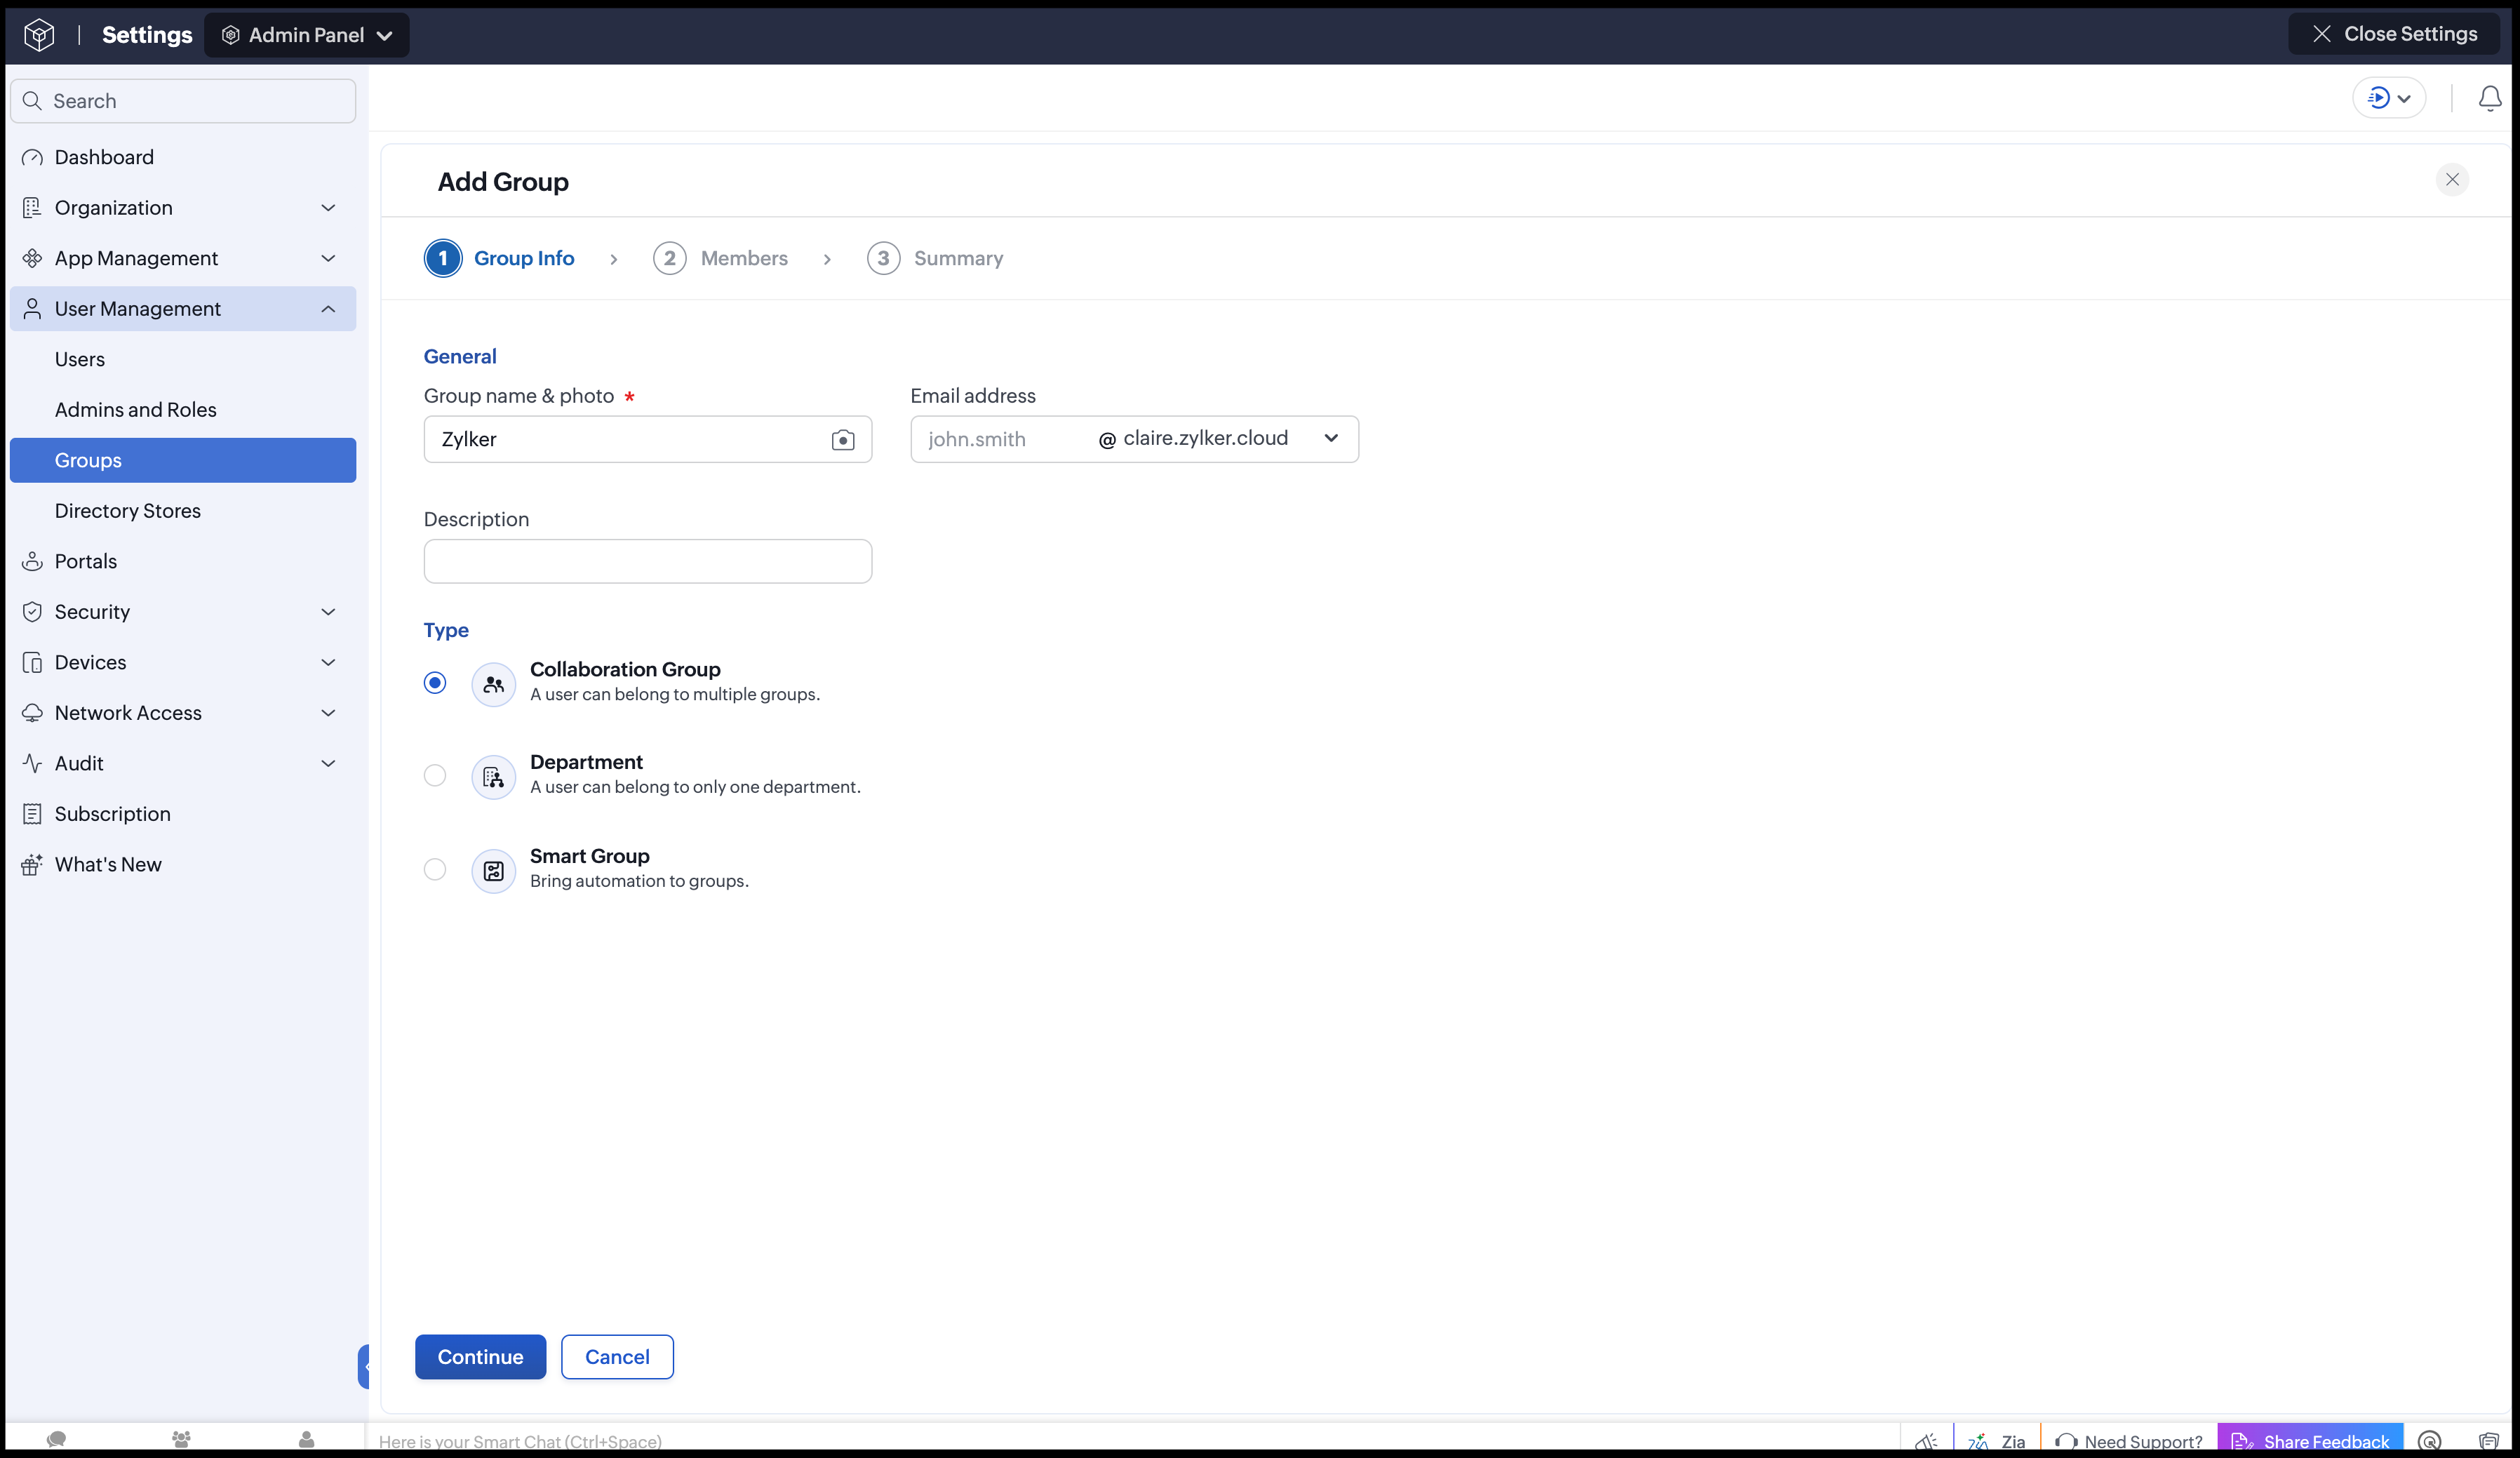
Task: Click the Organization building icon
Action: tap(32, 207)
